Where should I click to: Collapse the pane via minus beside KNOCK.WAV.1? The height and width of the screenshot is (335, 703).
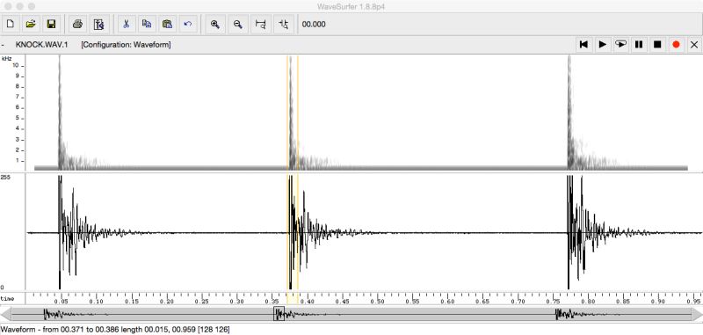[x=4, y=45]
